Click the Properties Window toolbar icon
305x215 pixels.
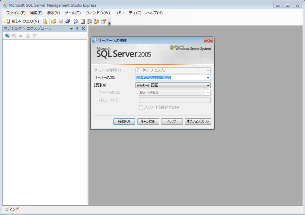click(103, 21)
